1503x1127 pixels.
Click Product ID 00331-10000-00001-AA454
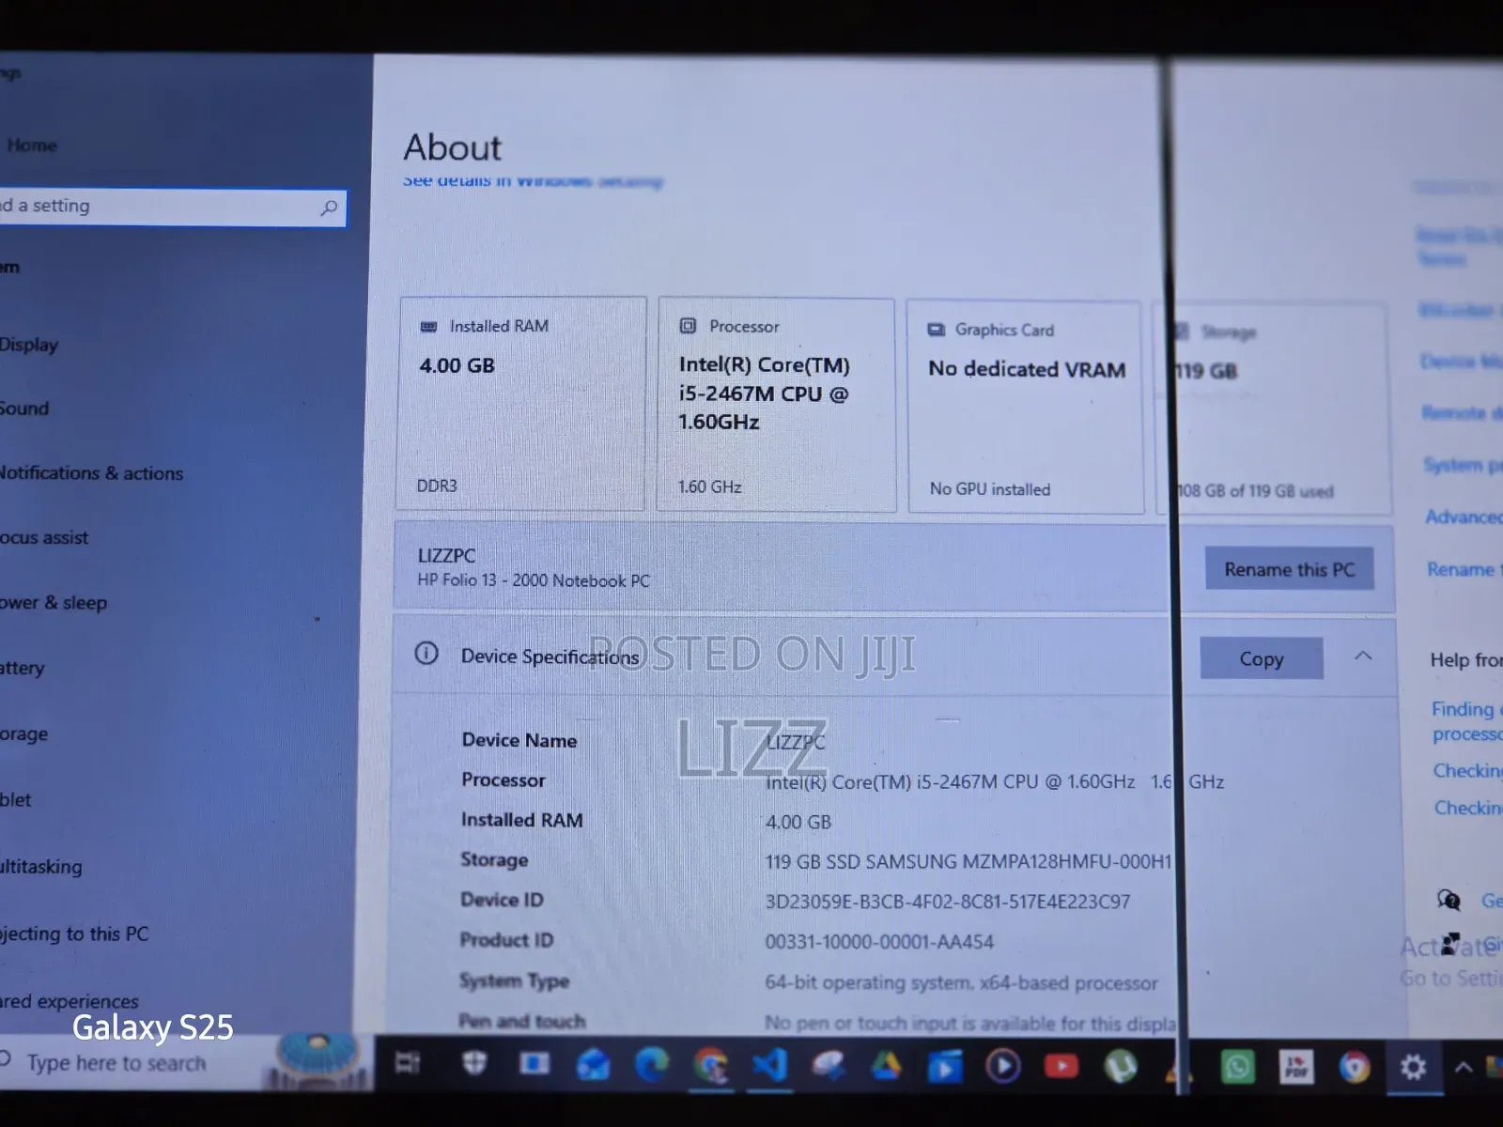coord(878,942)
